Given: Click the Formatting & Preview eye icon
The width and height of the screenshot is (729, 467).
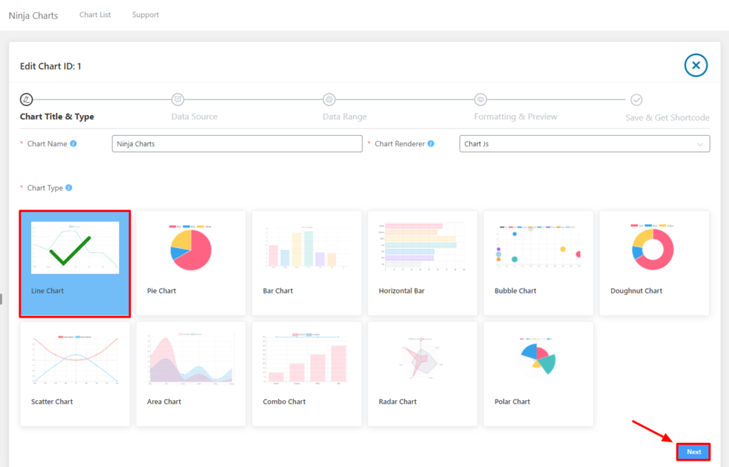Looking at the screenshot, I should (x=481, y=100).
